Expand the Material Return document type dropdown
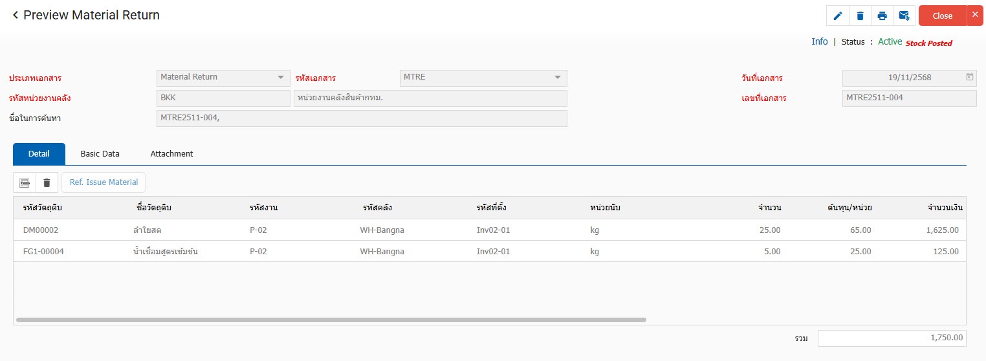 (x=280, y=78)
